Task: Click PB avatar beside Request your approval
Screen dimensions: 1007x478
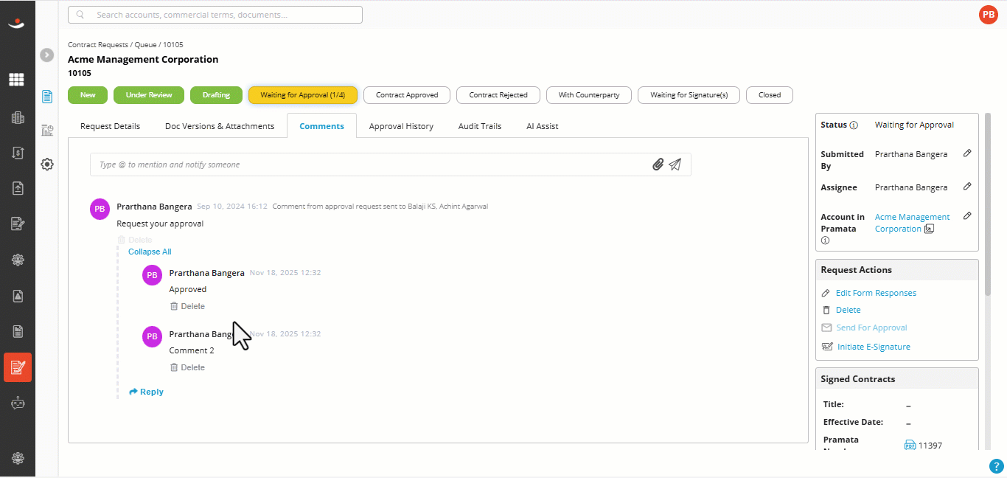Action: [100, 209]
